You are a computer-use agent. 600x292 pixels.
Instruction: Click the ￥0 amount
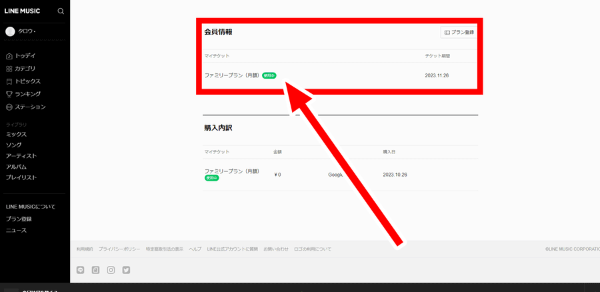point(277,175)
